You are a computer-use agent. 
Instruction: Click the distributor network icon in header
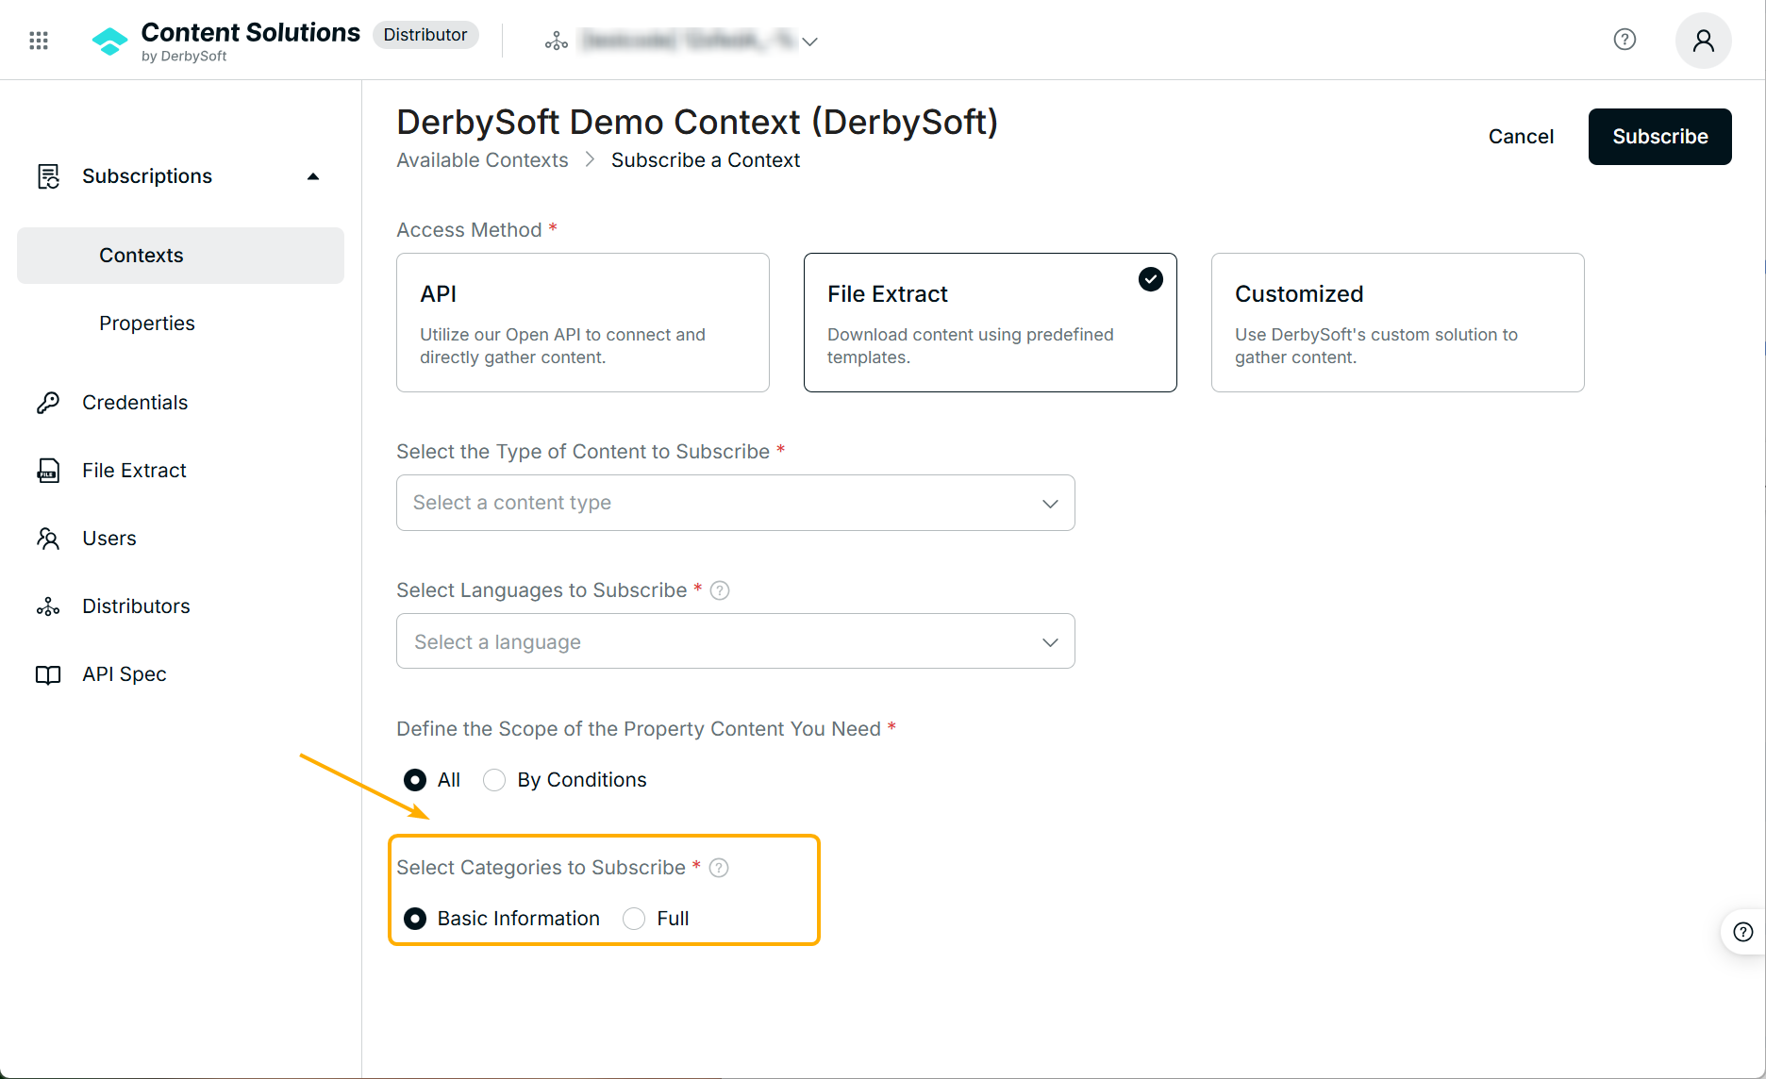(557, 41)
